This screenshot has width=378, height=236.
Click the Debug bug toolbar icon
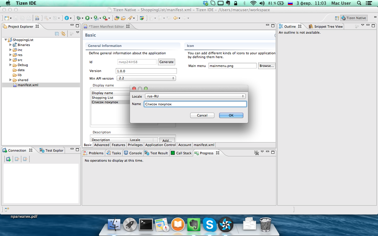coord(78,18)
